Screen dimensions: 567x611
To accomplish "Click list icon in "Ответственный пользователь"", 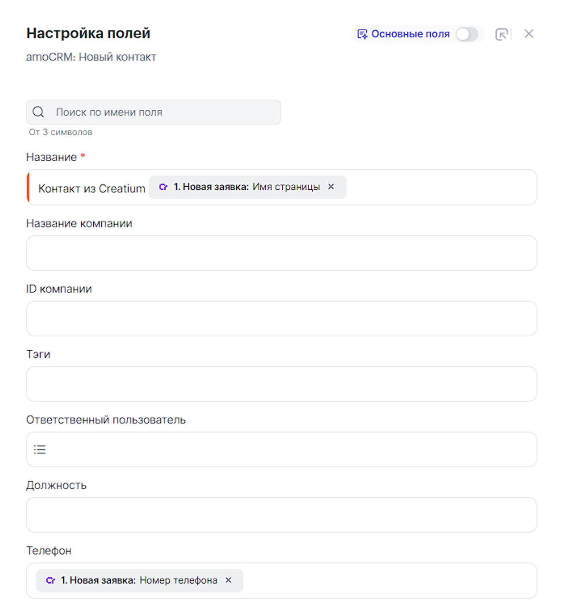I will coord(40,449).
